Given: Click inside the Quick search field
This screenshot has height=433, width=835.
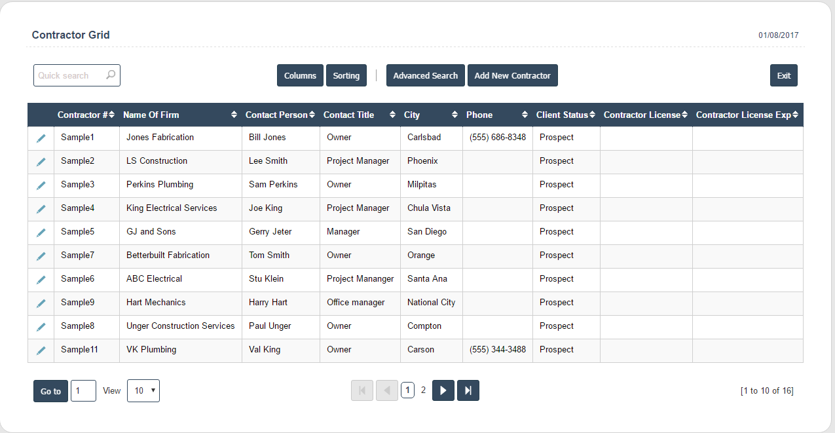Looking at the screenshot, I should [69, 75].
